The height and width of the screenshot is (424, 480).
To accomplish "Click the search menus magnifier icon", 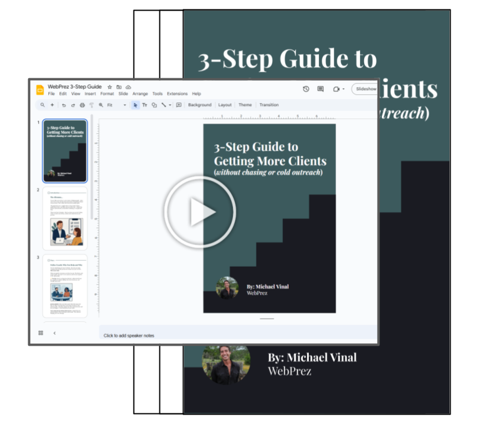I will click(x=42, y=105).
